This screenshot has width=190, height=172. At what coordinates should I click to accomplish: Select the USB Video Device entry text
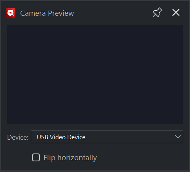pos(61,137)
